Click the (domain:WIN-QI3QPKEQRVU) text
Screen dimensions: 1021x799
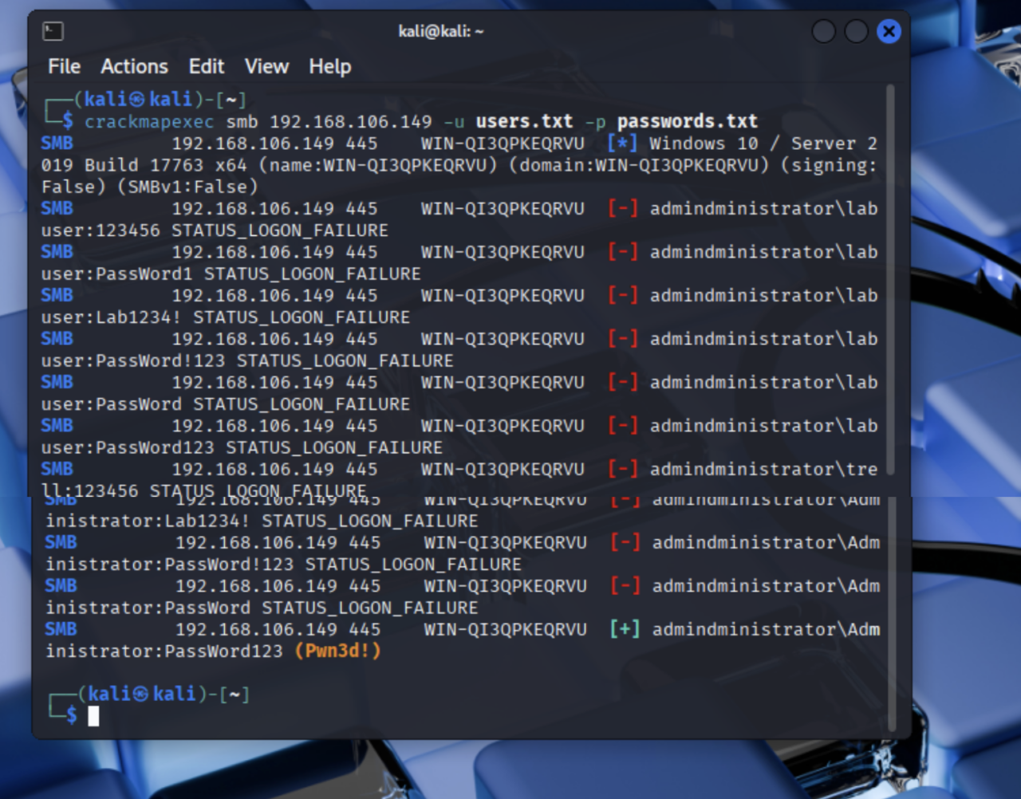639,165
